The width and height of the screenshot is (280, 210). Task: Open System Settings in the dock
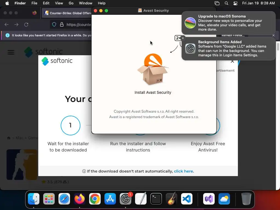coord(125,199)
